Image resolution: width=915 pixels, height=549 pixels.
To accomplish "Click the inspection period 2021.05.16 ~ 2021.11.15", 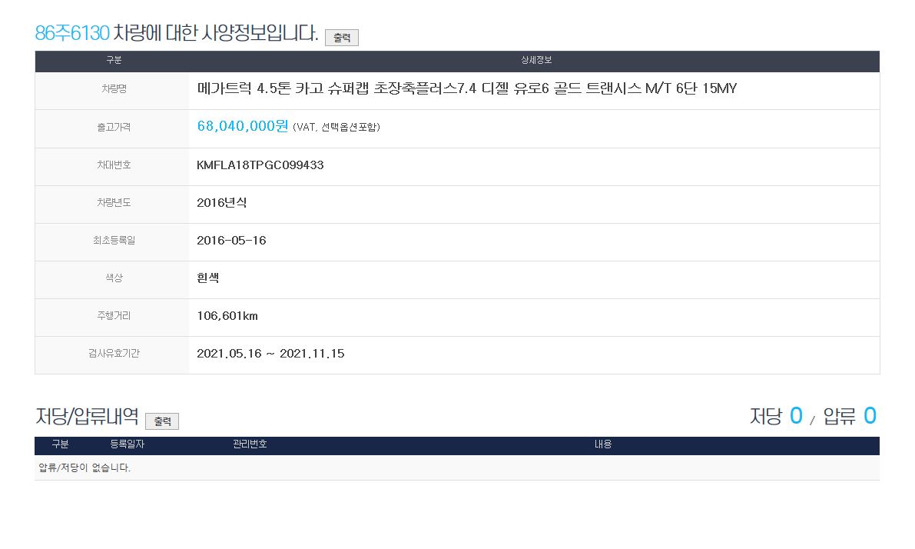I will (x=270, y=354).
